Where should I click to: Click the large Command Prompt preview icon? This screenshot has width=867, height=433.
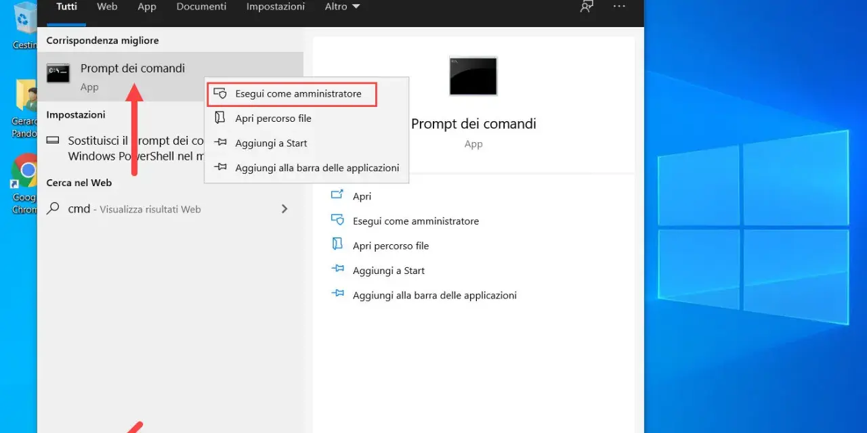[473, 76]
